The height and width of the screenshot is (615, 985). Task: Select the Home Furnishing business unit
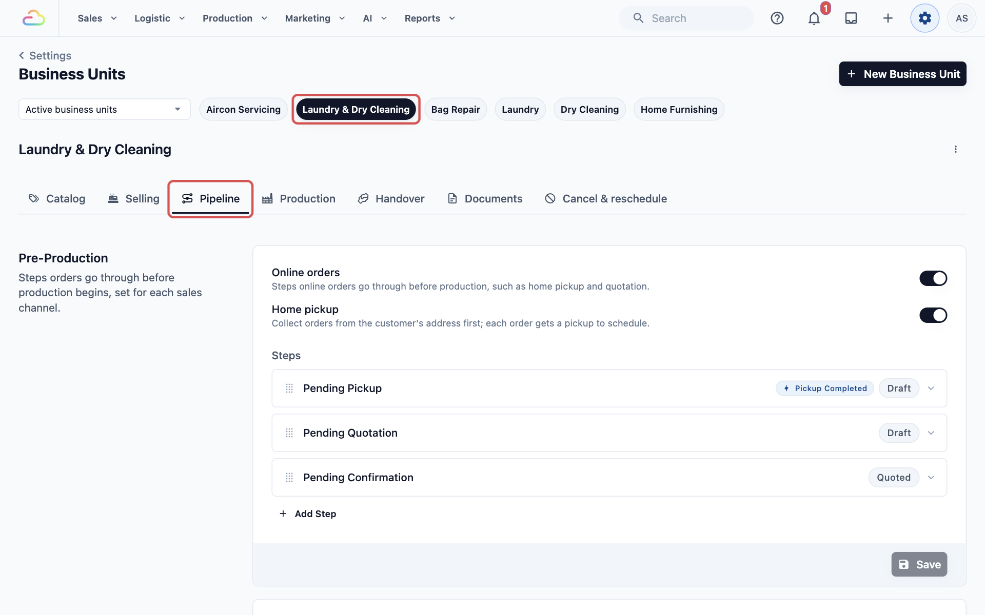point(679,109)
